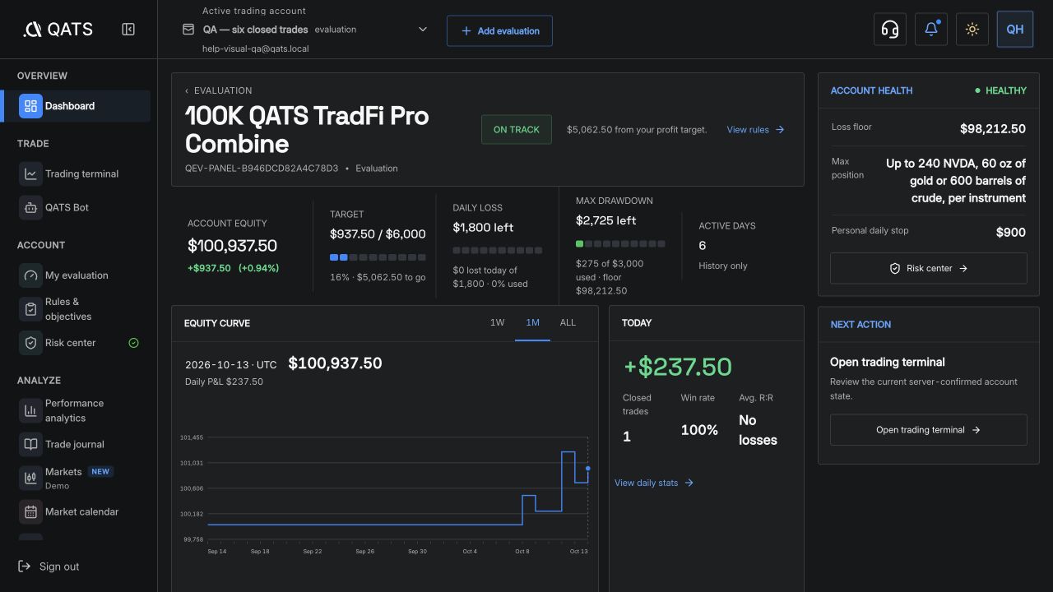1053x592 pixels.
Task: Open notifications bell
Action: click(930, 30)
